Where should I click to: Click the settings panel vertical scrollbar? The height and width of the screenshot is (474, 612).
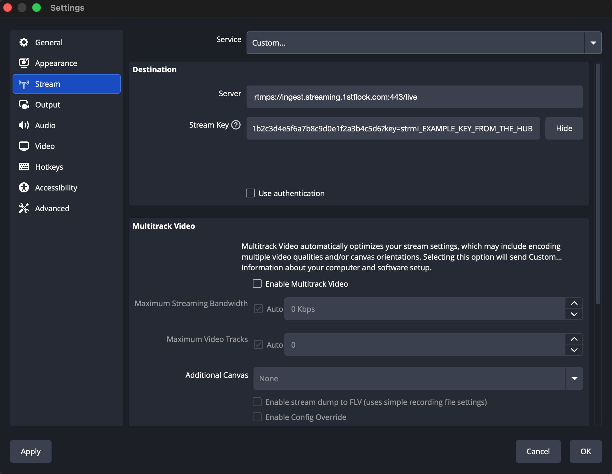coord(598,184)
